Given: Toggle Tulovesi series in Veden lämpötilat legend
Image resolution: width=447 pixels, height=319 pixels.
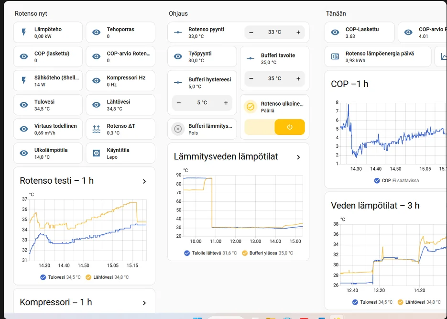Looking at the screenshot, I should click(355, 302).
